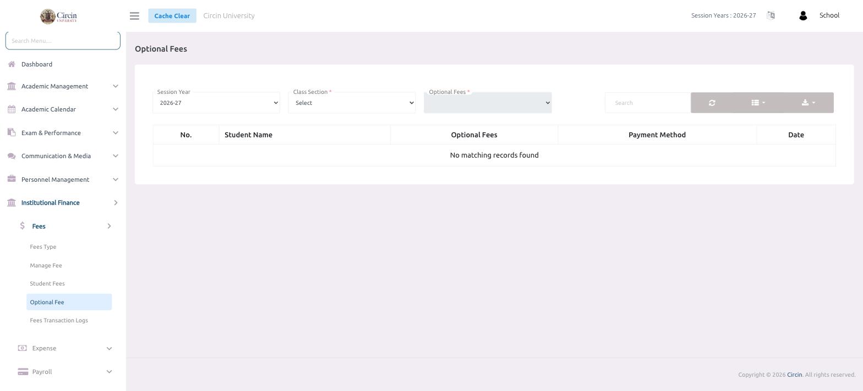Image resolution: width=863 pixels, height=391 pixels.
Task: Click the Optional Fees column header
Action: point(474,135)
